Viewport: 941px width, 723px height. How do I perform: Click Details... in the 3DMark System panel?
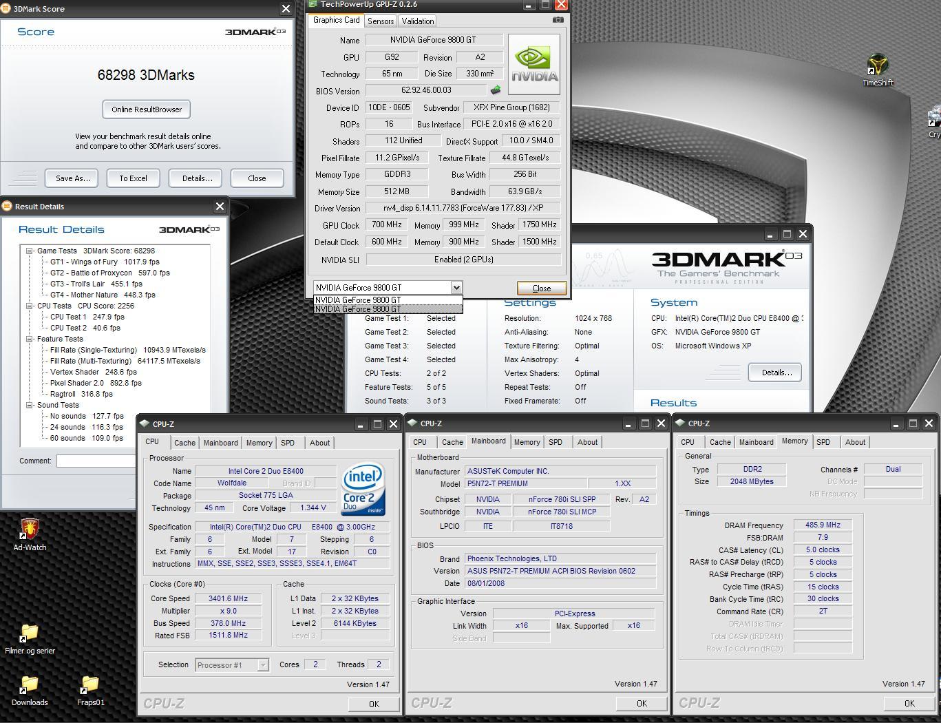pyautogui.click(x=776, y=373)
